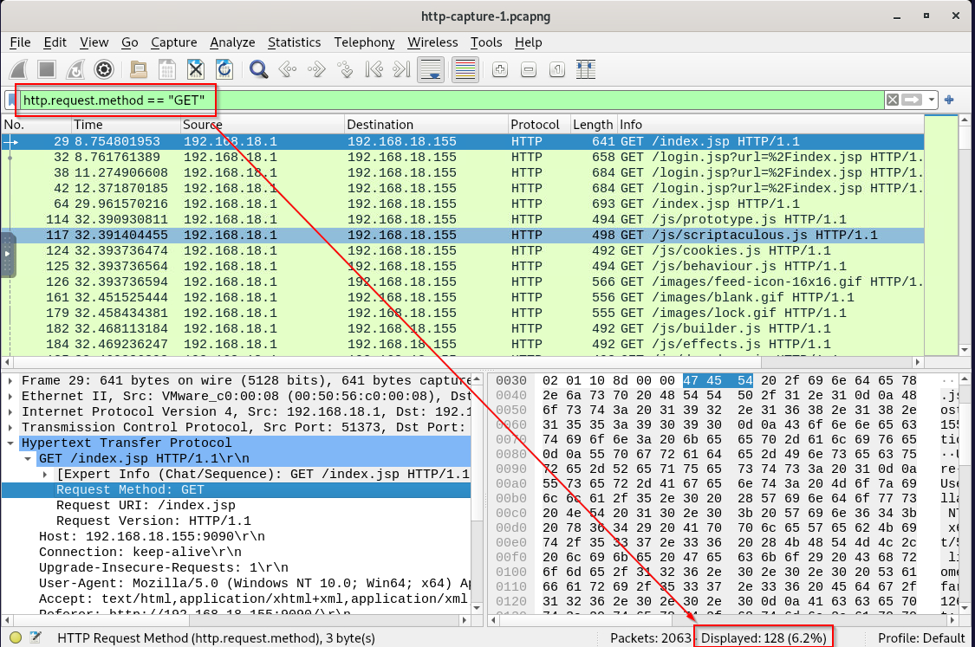Toggle packet colorization rules button

pos(466,69)
